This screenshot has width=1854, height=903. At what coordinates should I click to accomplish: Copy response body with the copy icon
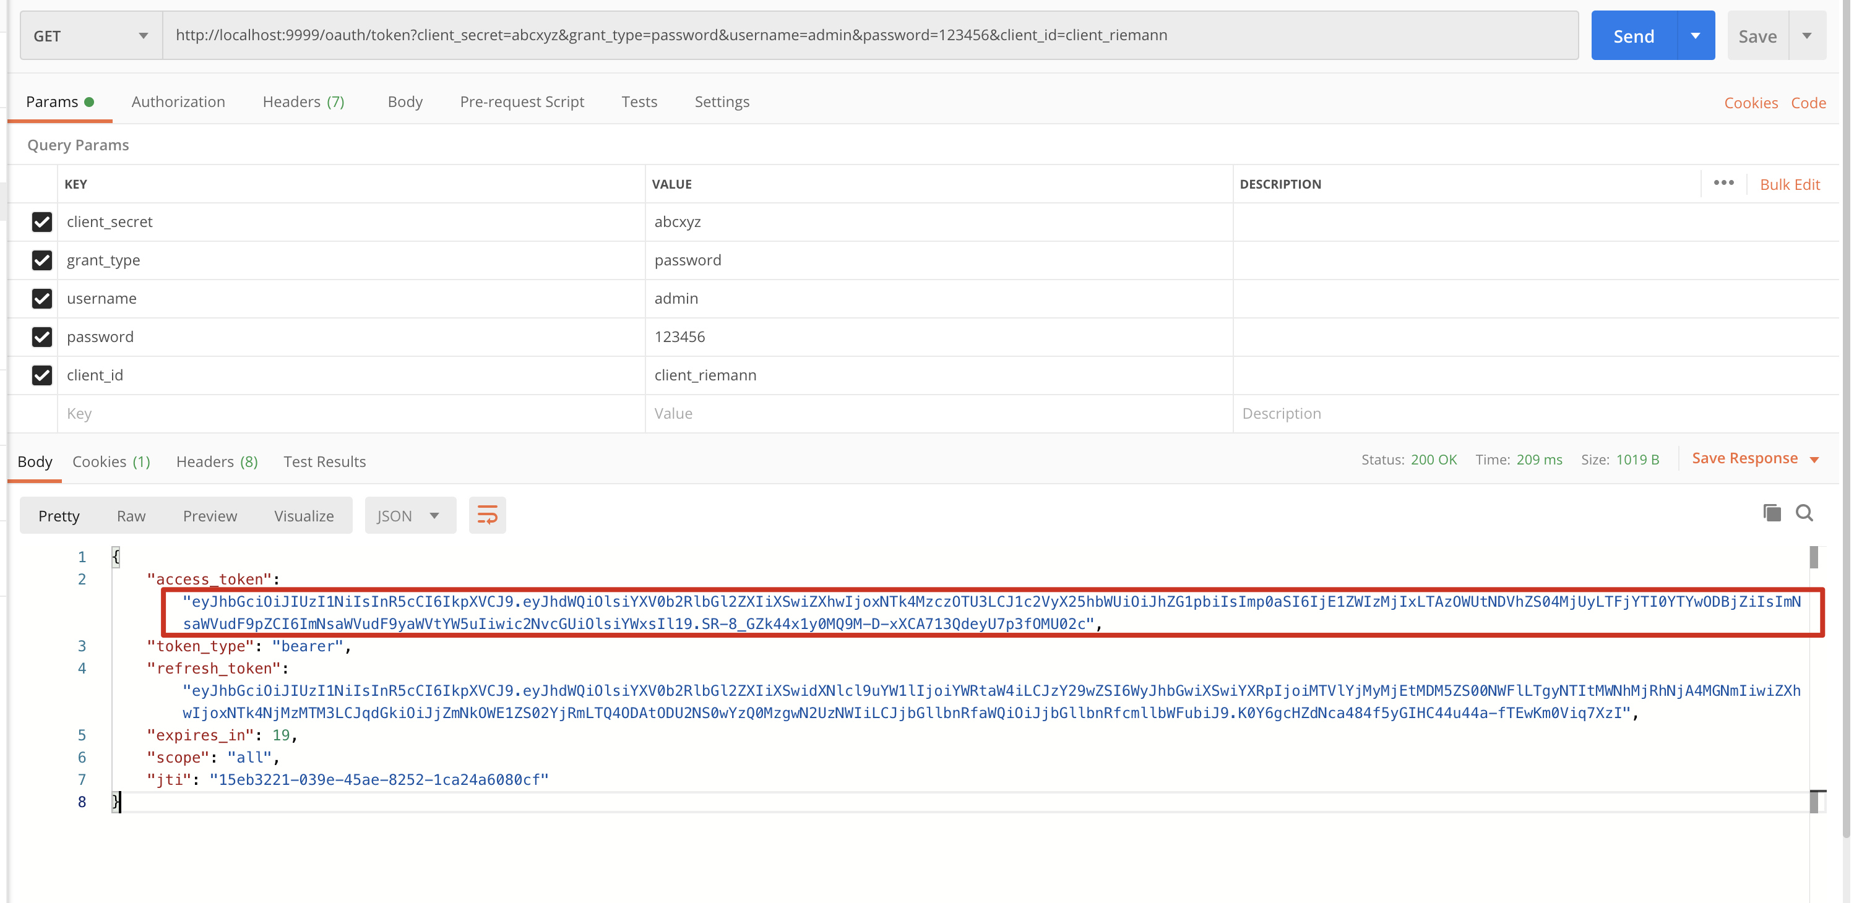point(1772,513)
